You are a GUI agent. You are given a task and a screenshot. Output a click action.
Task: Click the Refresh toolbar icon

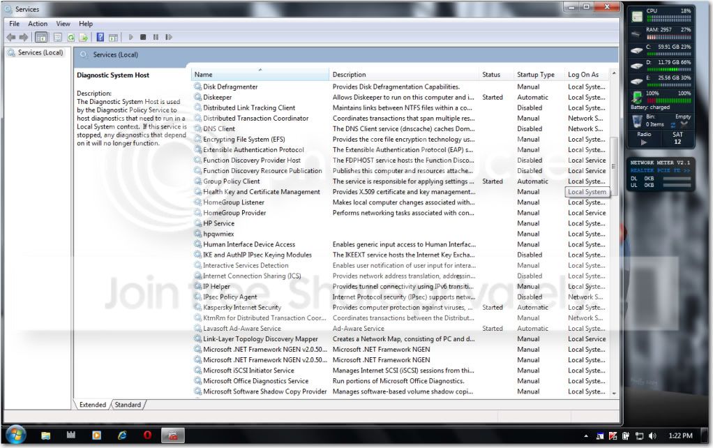tap(71, 37)
